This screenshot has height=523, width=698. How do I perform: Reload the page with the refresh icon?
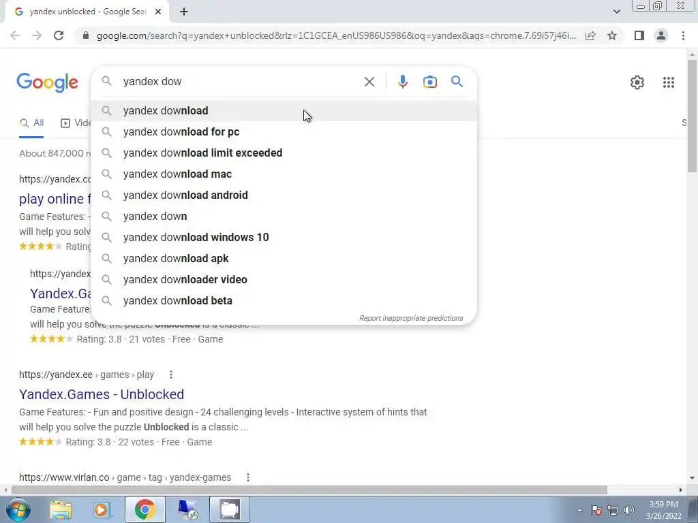click(x=59, y=35)
